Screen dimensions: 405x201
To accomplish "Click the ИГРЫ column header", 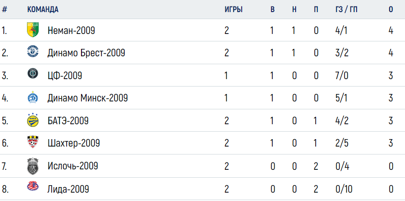I will click(x=234, y=10).
